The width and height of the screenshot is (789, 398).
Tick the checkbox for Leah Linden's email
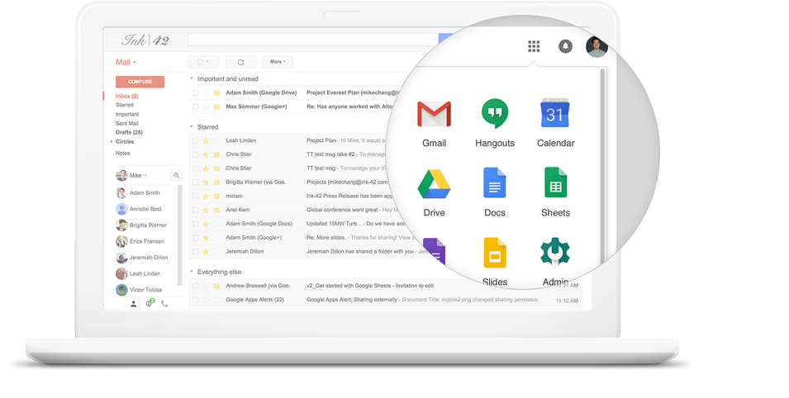(196, 140)
